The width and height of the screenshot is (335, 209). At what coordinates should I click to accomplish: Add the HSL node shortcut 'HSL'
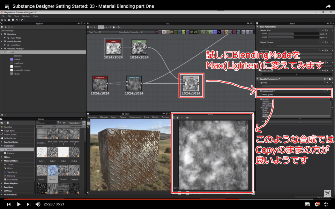point(207,32)
